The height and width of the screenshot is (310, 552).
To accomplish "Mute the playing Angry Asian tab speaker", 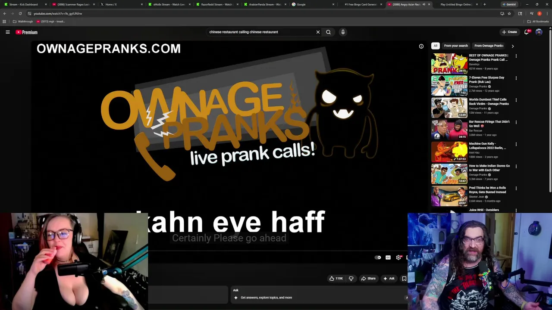I will click(424, 4).
